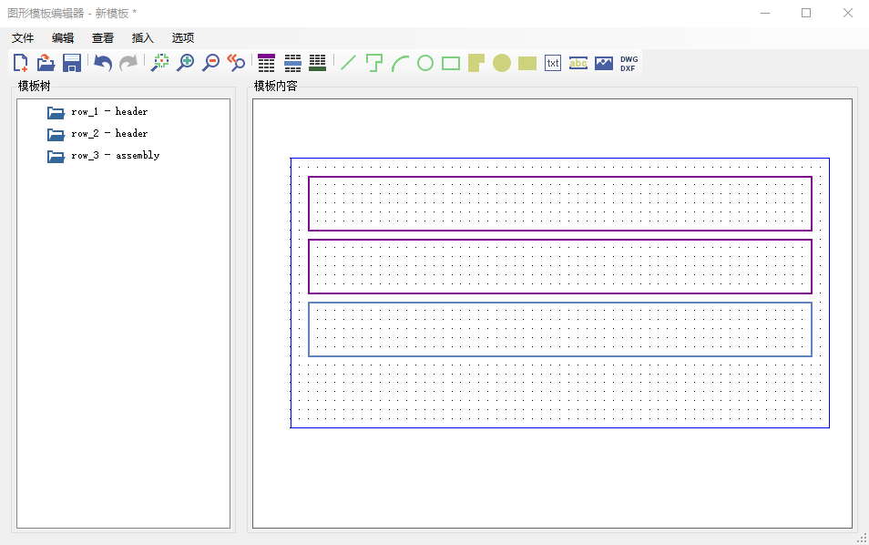Minimize the template editor window
The width and height of the screenshot is (869, 545).
pyautogui.click(x=765, y=13)
